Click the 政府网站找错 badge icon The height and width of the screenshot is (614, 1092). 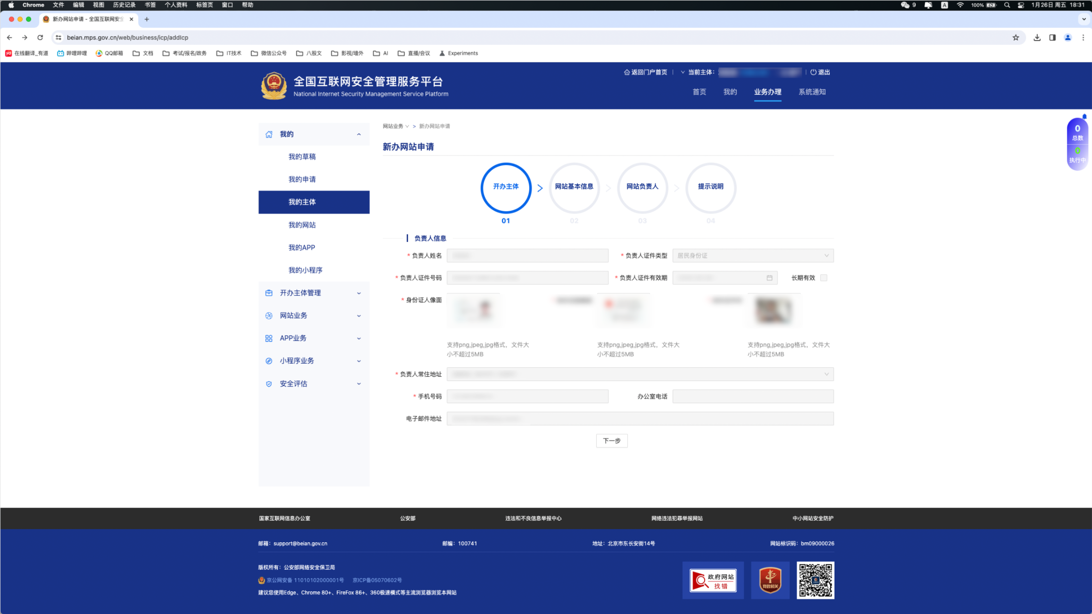click(x=713, y=580)
